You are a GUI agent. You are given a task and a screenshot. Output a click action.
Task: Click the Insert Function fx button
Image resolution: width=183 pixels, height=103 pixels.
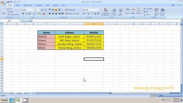coord(31,21)
